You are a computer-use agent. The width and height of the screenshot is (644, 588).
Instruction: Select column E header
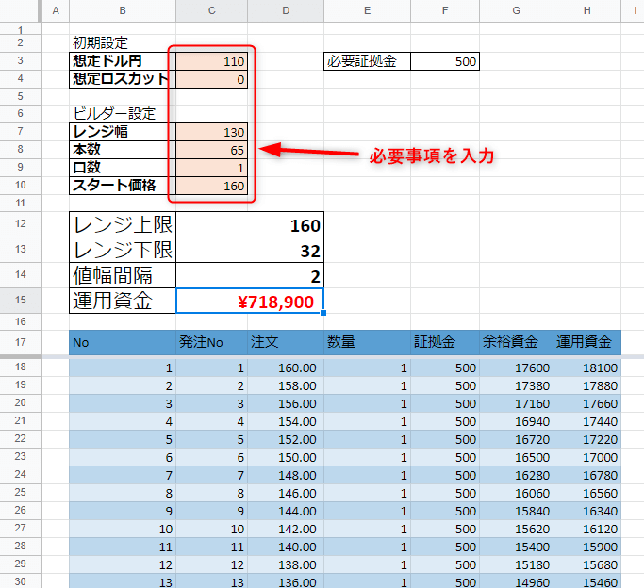click(367, 10)
